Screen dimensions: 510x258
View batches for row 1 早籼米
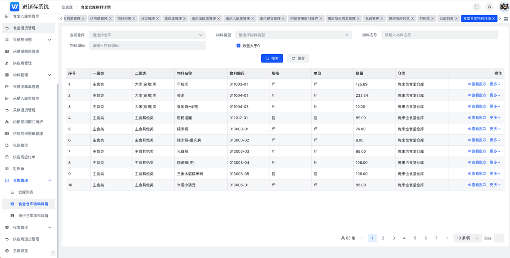pyautogui.click(x=477, y=84)
